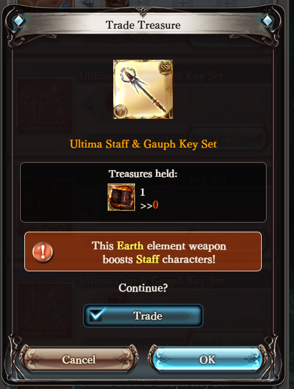Cancel the treasure trade
Viewport: 294px width, 389px height.
point(79,360)
